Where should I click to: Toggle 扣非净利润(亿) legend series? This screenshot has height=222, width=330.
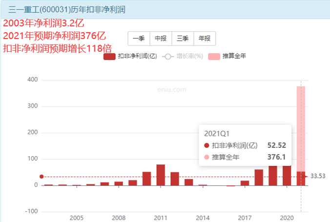point(130,56)
